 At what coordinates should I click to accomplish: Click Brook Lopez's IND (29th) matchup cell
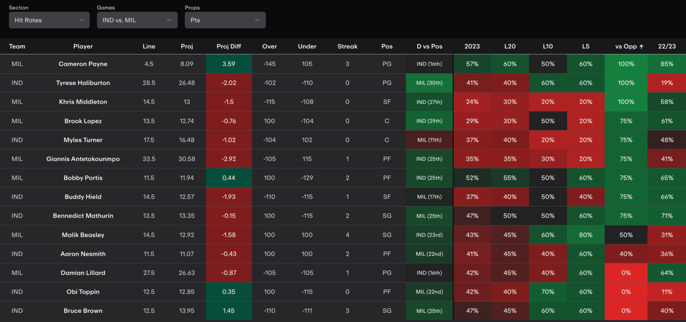[x=429, y=121]
